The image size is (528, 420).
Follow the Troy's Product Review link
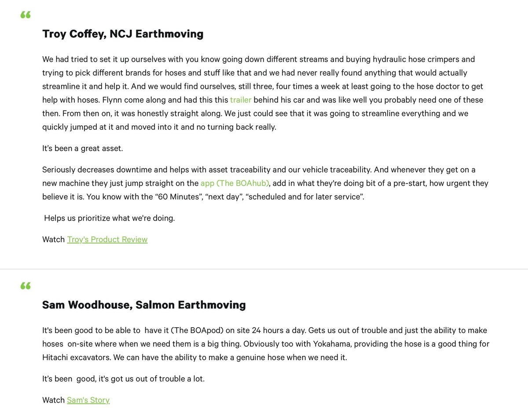coord(107,239)
